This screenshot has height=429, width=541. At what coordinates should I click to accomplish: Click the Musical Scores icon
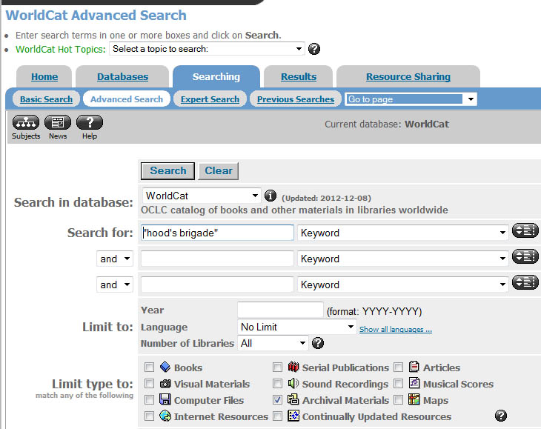[414, 383]
